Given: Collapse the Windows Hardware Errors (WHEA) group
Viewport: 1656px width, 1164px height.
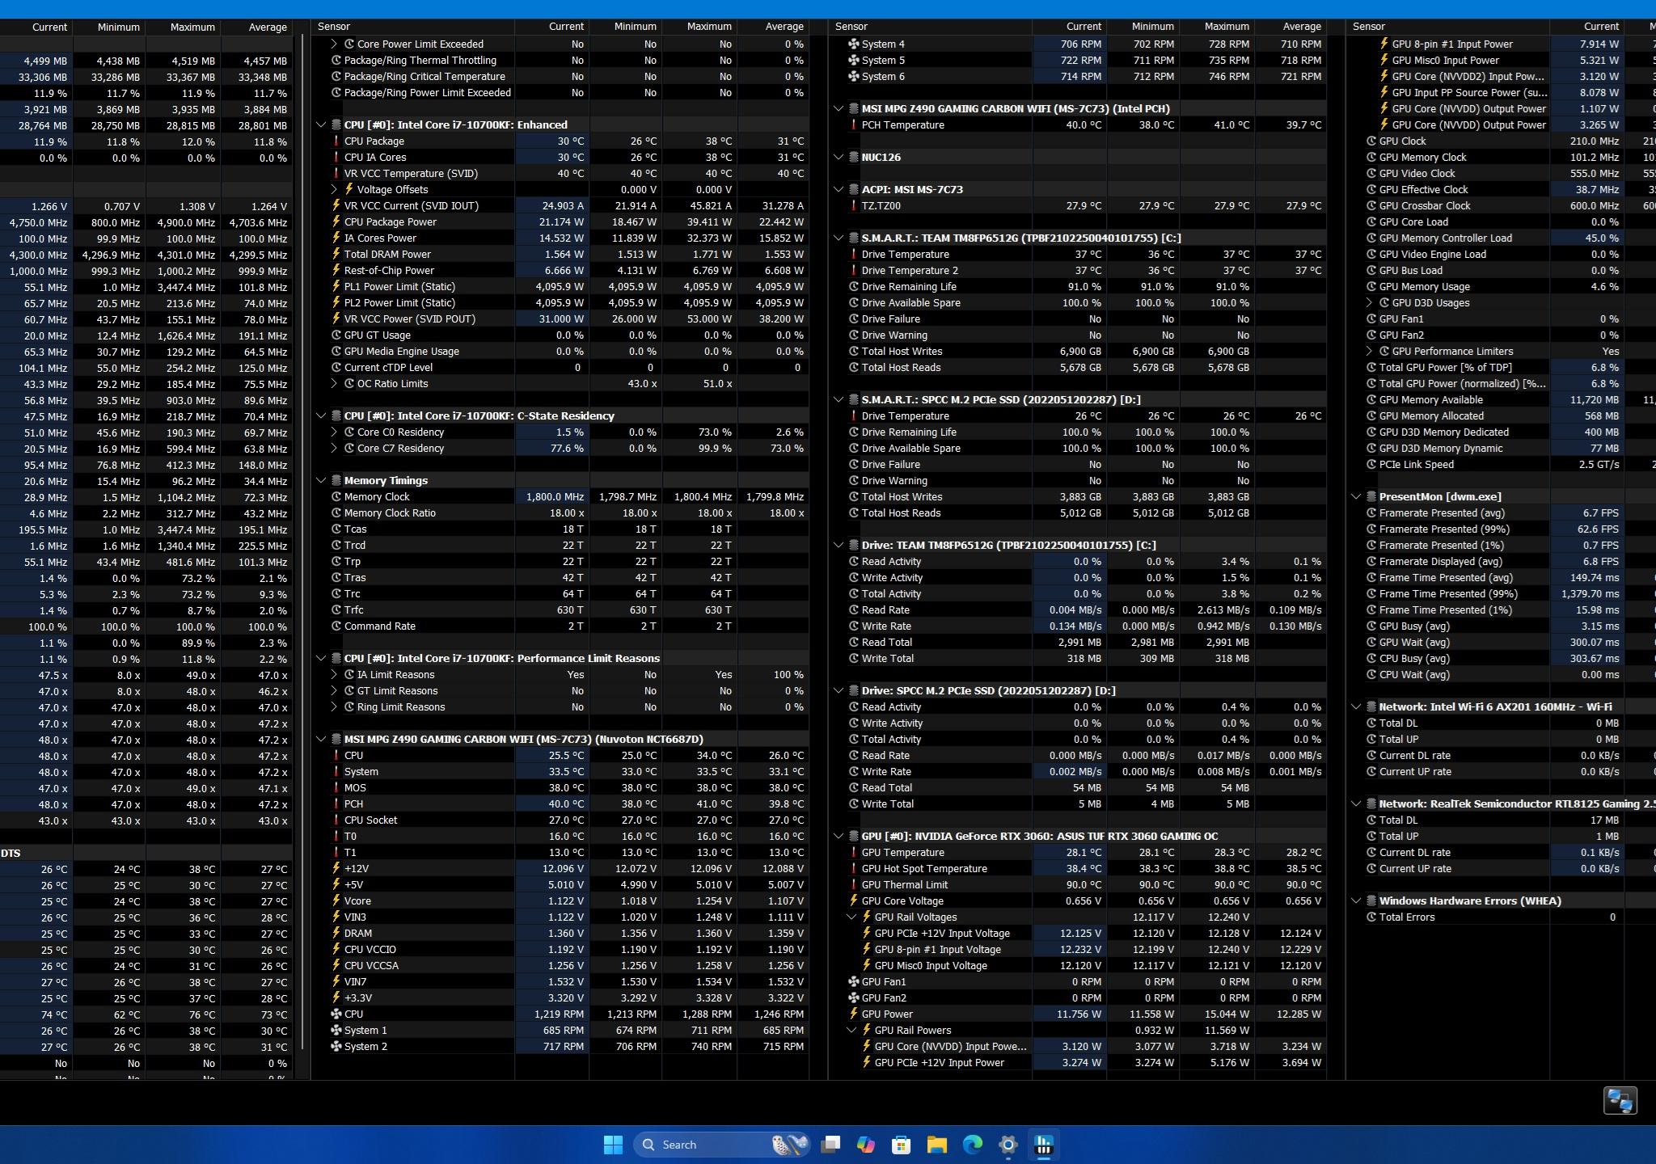Looking at the screenshot, I should pyautogui.click(x=1356, y=900).
